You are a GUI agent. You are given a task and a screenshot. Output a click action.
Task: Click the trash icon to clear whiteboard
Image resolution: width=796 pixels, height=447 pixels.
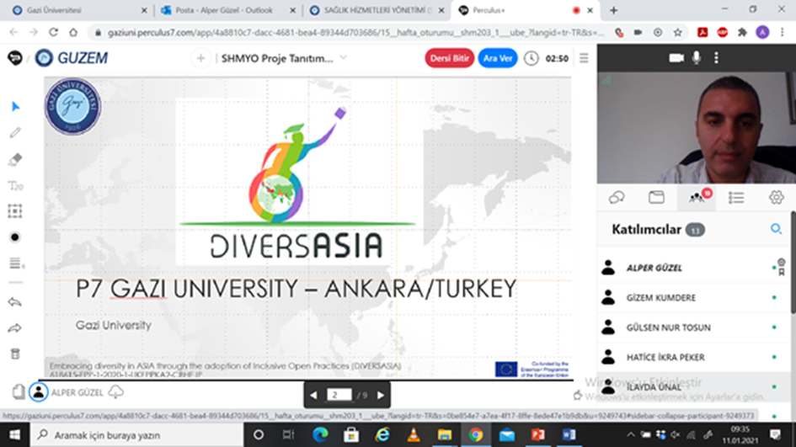(x=15, y=354)
